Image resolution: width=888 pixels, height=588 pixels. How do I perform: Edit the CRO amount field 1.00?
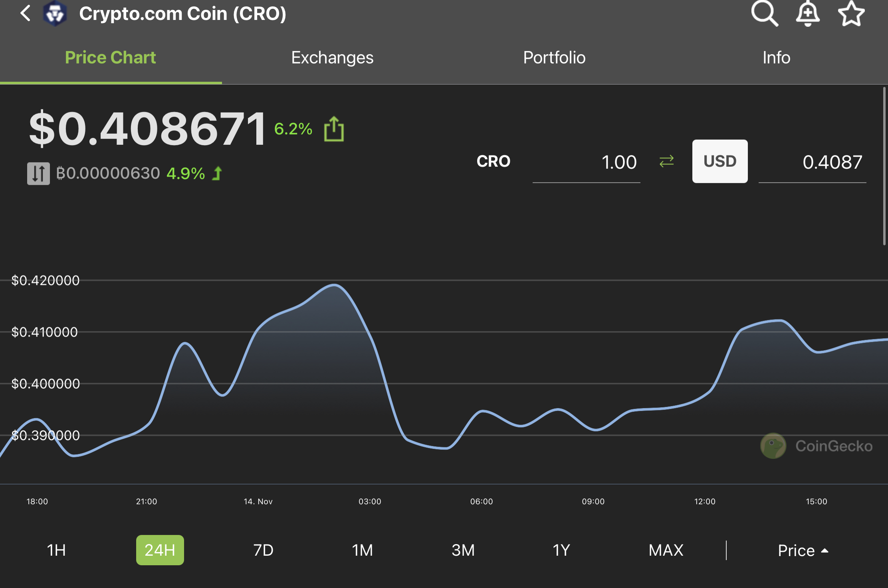(587, 162)
